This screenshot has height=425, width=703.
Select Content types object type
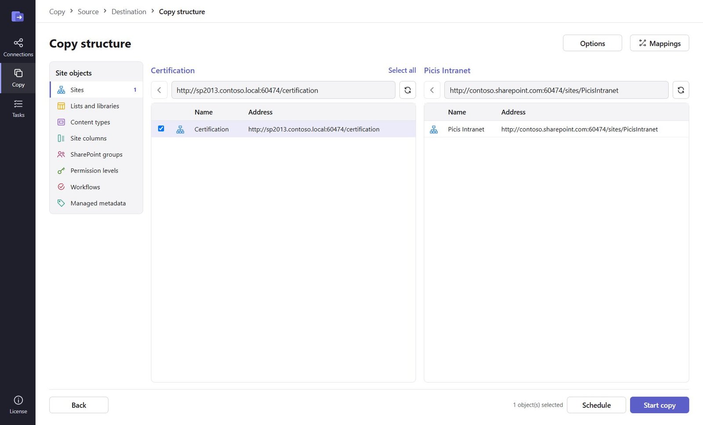(96, 122)
